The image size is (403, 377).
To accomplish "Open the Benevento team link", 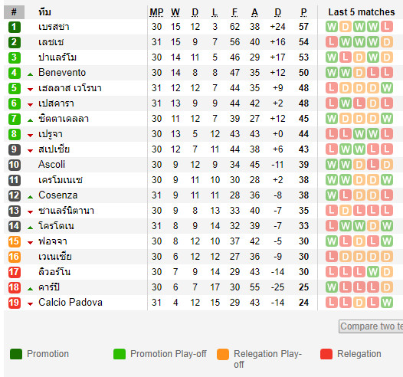I will click(x=62, y=73).
